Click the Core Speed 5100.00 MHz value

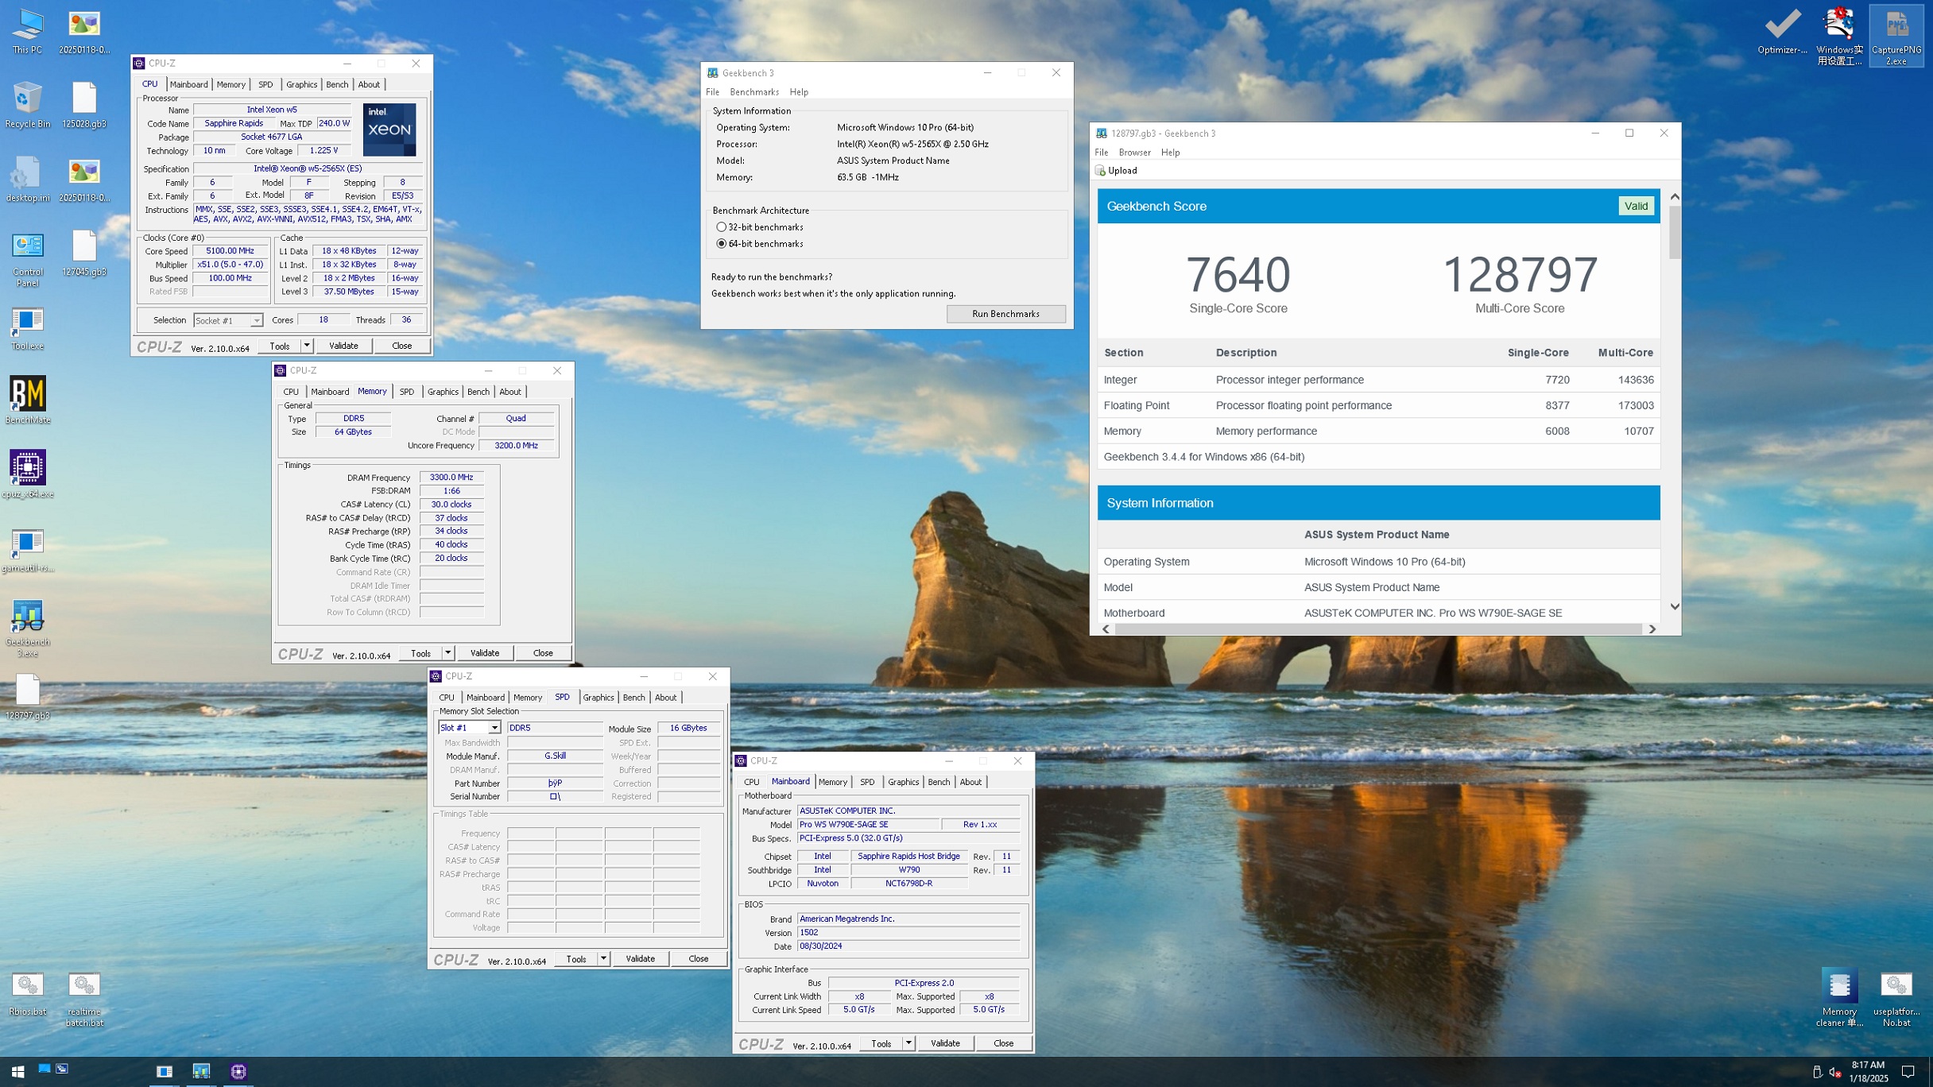tap(230, 251)
